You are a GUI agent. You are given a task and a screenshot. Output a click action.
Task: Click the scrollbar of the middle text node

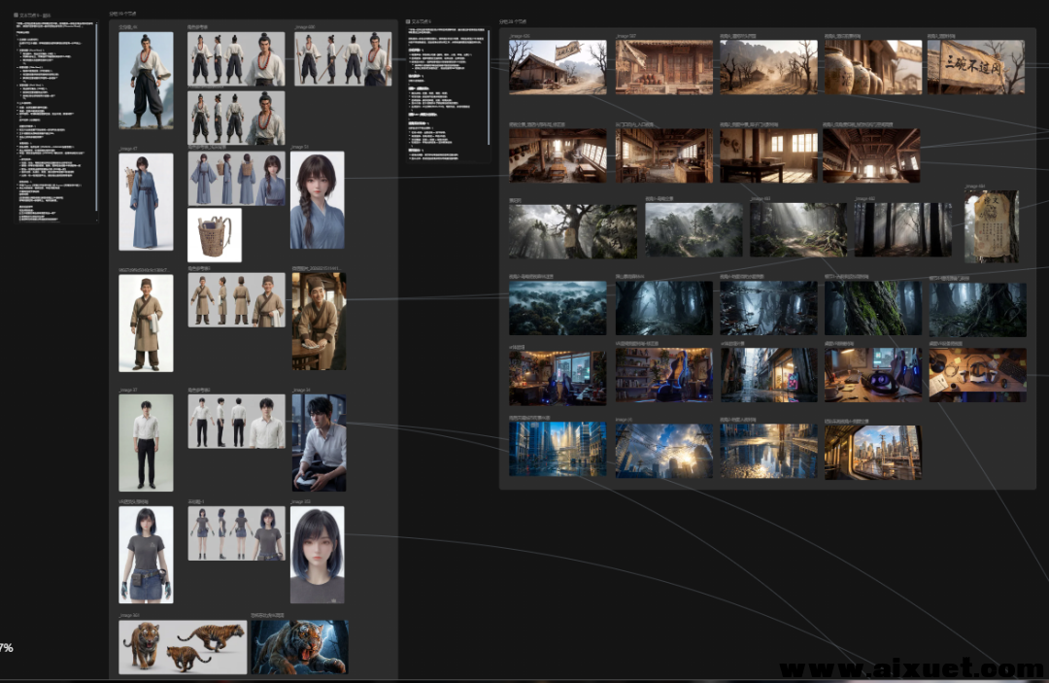pos(489,87)
